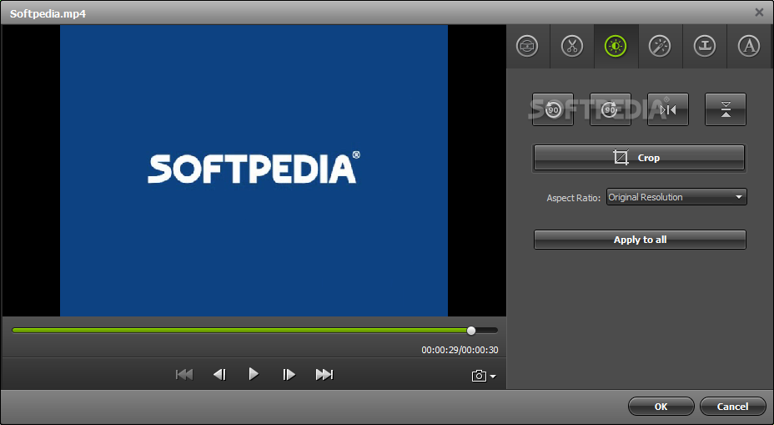This screenshot has height=425, width=774.
Task: Rotate video 90 degrees clockwise
Action: 611,109
